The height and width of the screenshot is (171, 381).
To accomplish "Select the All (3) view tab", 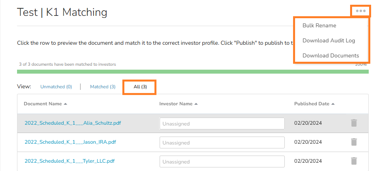I will coord(140,87).
